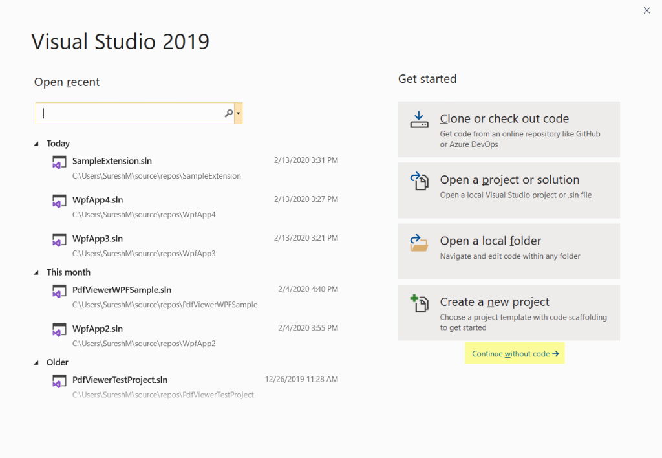
Task: Click Continue without code
Action: point(515,353)
